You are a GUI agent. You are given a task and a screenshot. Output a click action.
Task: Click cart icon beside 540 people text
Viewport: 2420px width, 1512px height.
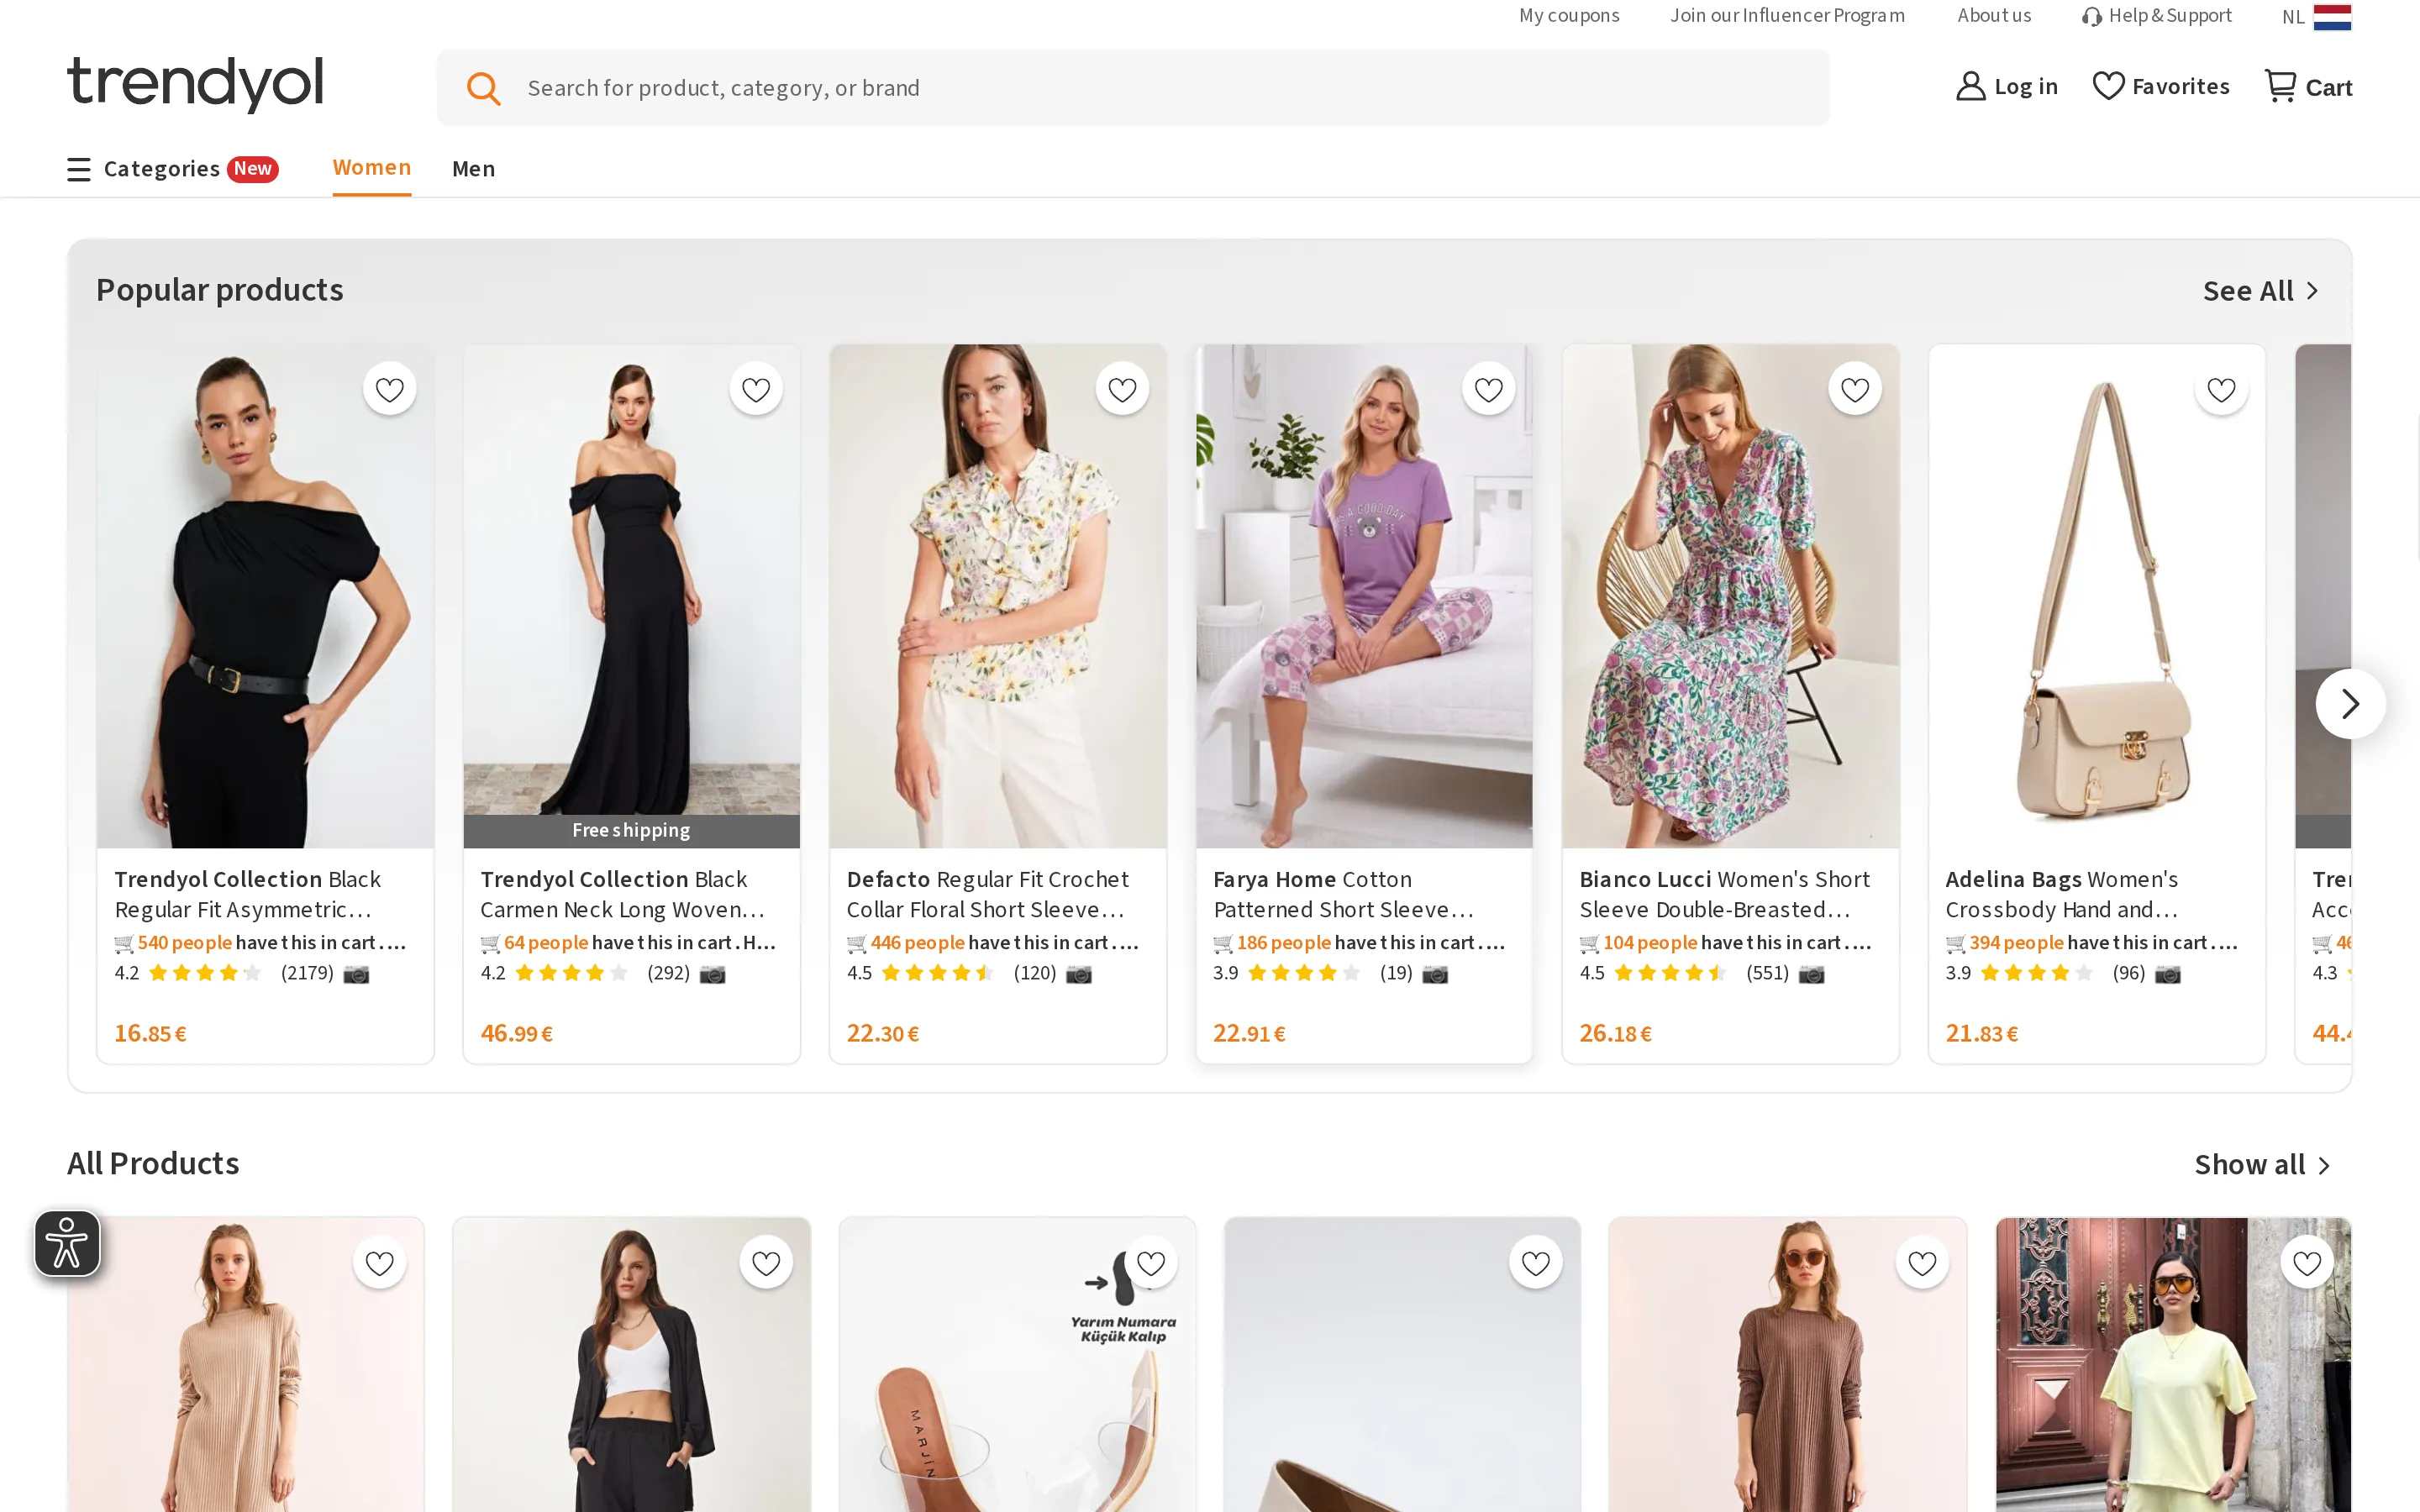tap(124, 943)
